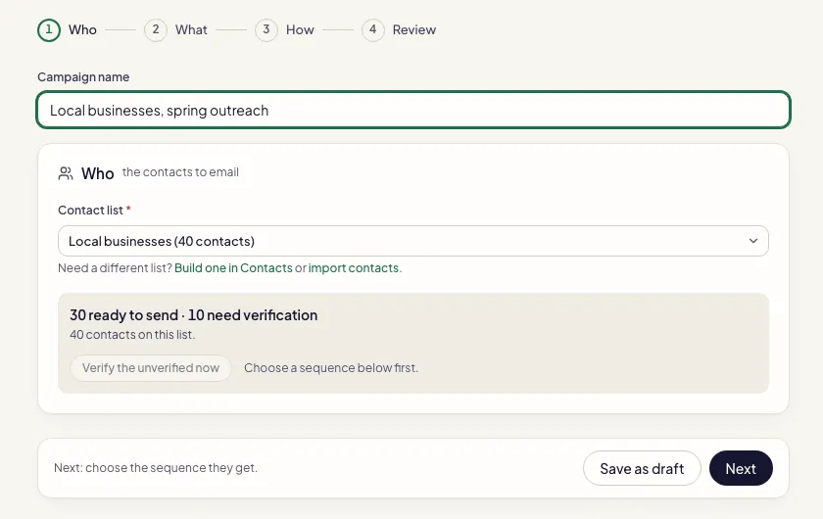
Task: Go to step 1 Who
Action: 68,30
